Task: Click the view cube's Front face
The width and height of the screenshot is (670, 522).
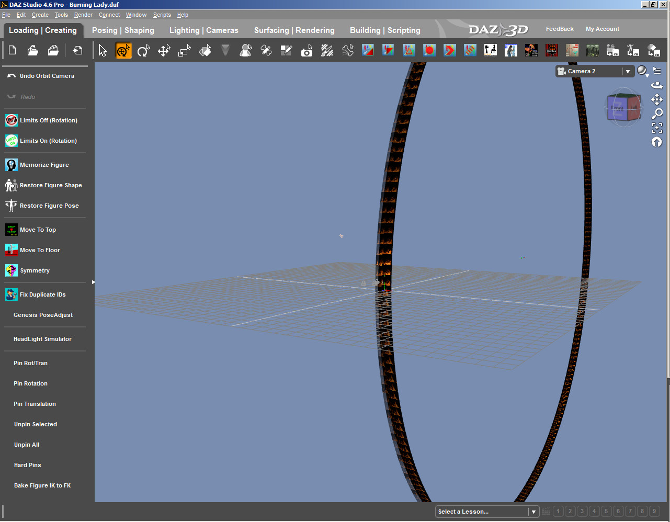Action: pyautogui.click(x=618, y=109)
